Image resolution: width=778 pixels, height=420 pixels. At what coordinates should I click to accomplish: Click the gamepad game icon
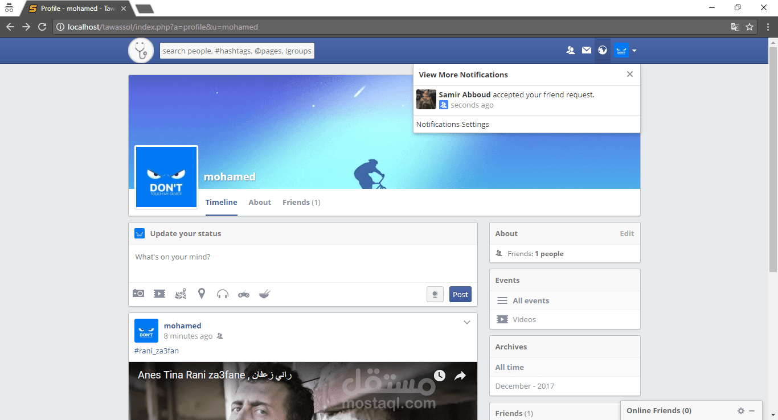(244, 294)
